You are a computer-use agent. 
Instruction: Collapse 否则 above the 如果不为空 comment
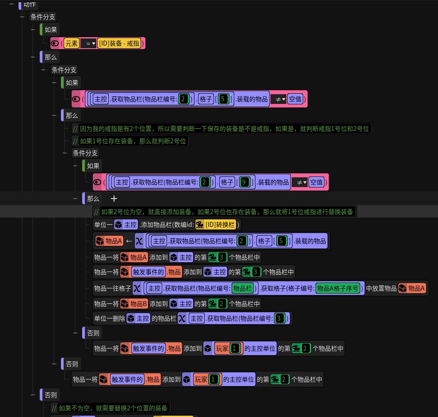point(33,394)
